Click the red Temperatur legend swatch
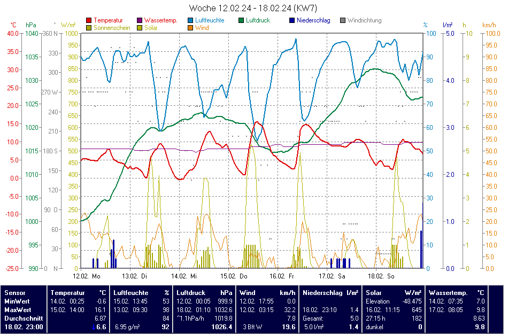Viewport: 508px width, 334px height. (89, 20)
